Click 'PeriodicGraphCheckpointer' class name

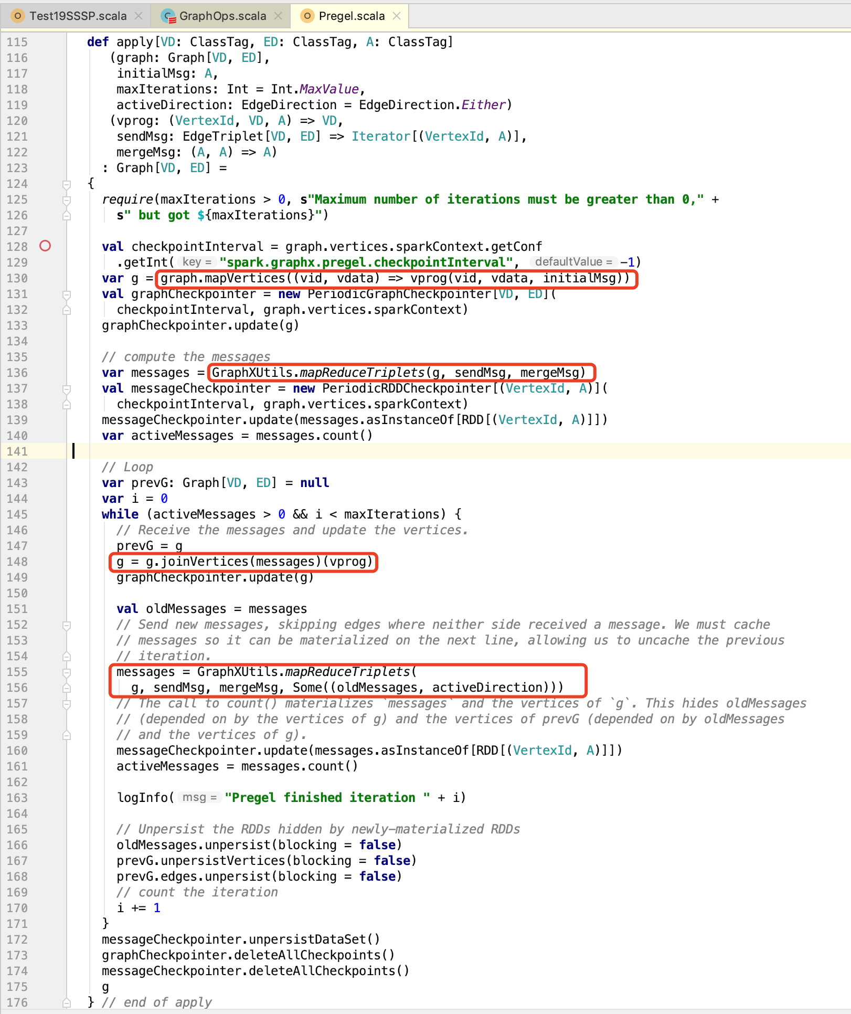coord(399,294)
